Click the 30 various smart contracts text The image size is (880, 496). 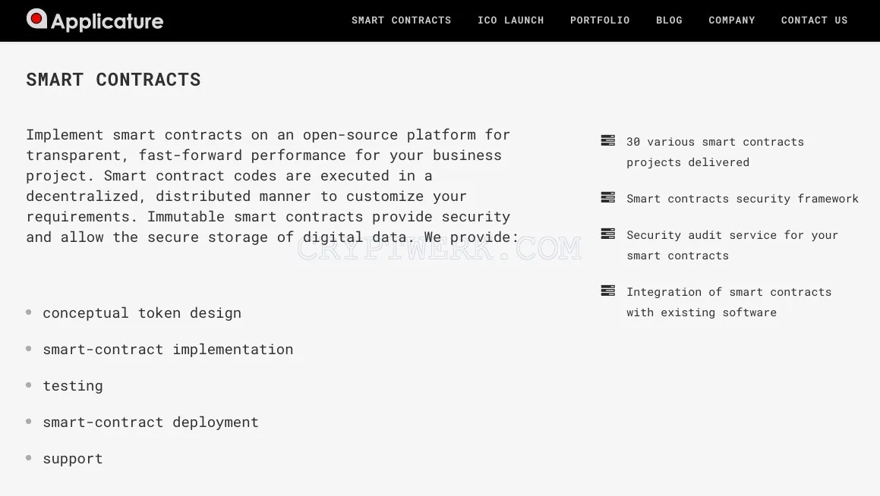point(715,152)
